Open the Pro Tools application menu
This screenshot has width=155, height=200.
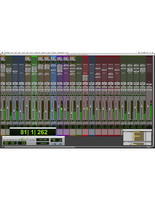click(7, 52)
